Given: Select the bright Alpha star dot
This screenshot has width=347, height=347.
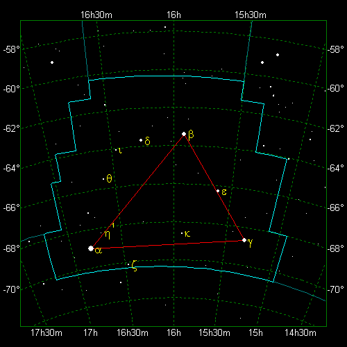Looking at the screenshot, I should 91,248.
